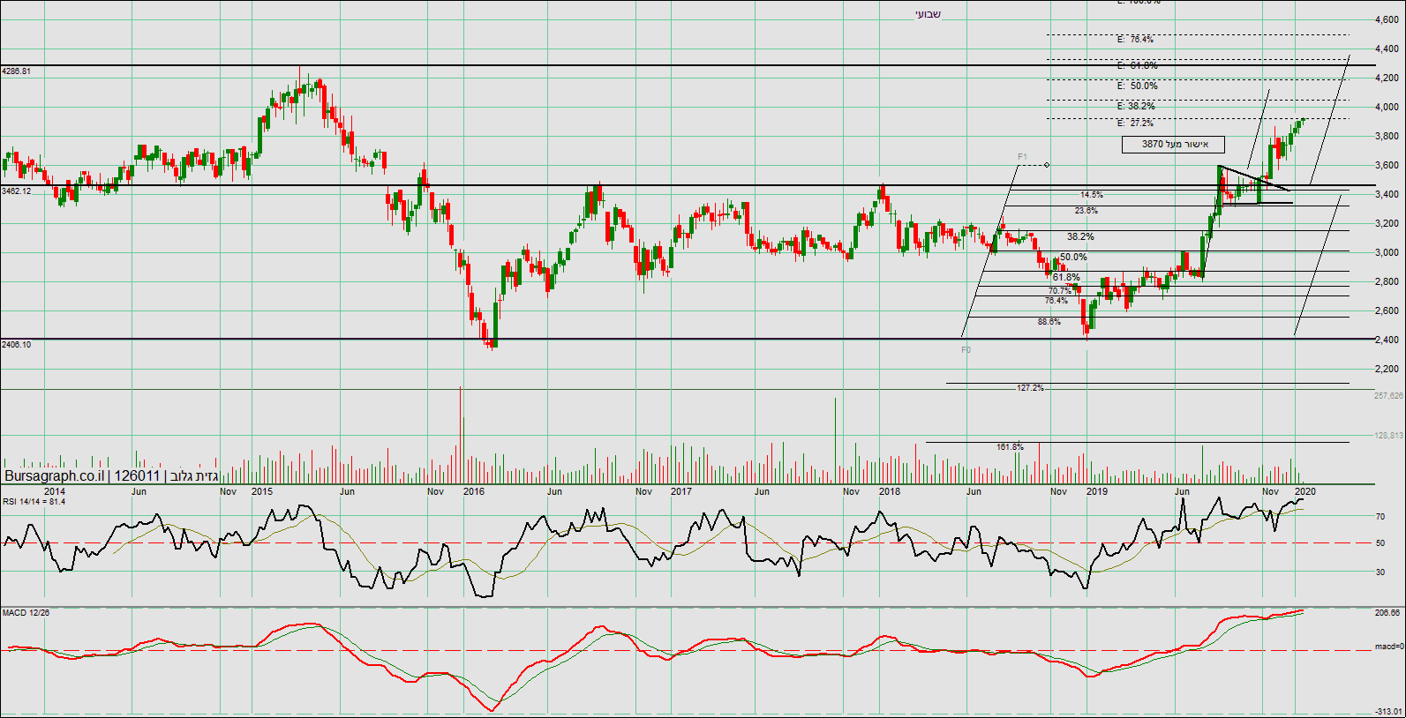Select the 2016 year label on time axis

coord(474,491)
